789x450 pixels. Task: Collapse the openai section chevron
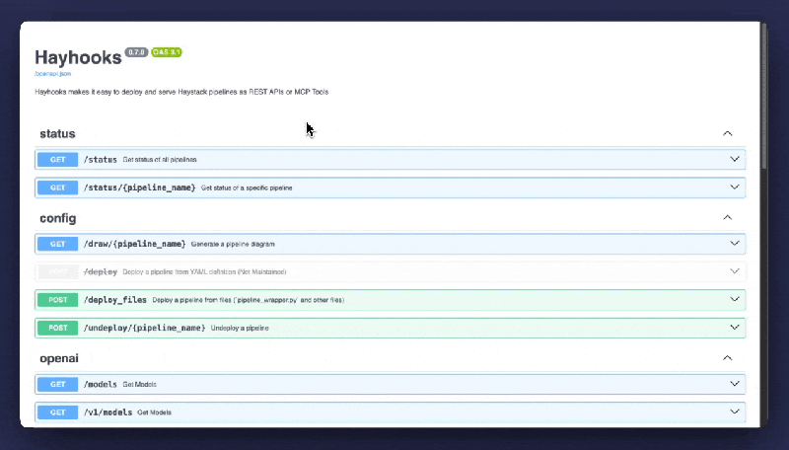(x=727, y=358)
